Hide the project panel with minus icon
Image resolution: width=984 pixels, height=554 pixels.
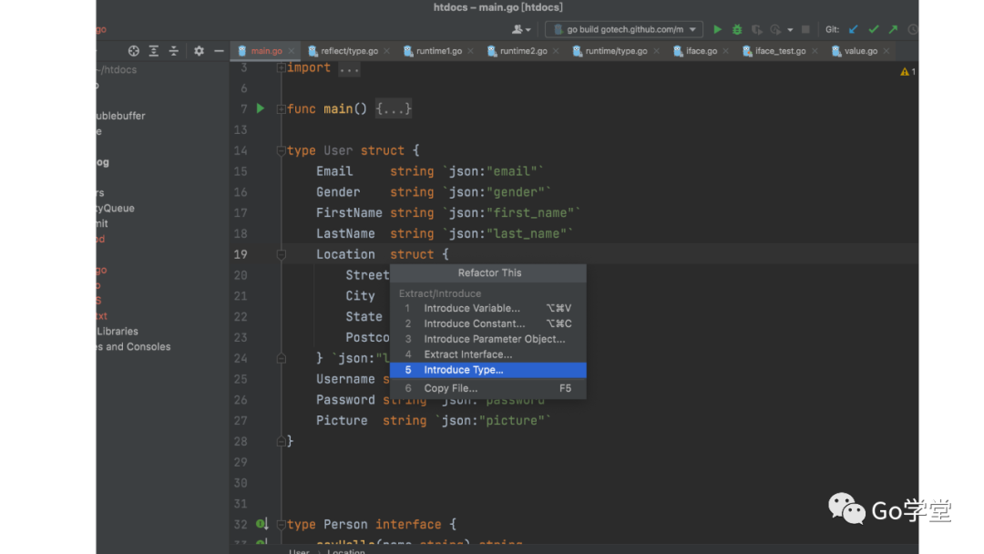point(219,51)
